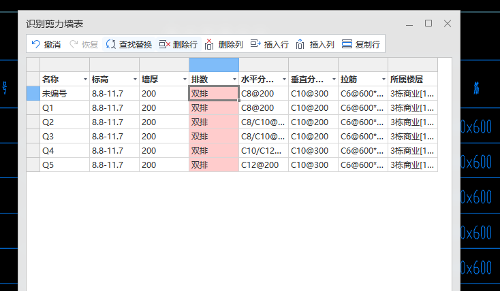Image resolution: width=500 pixels, height=291 pixels.
Task: Click the 复制行 copy row icon
Action: coord(347,44)
